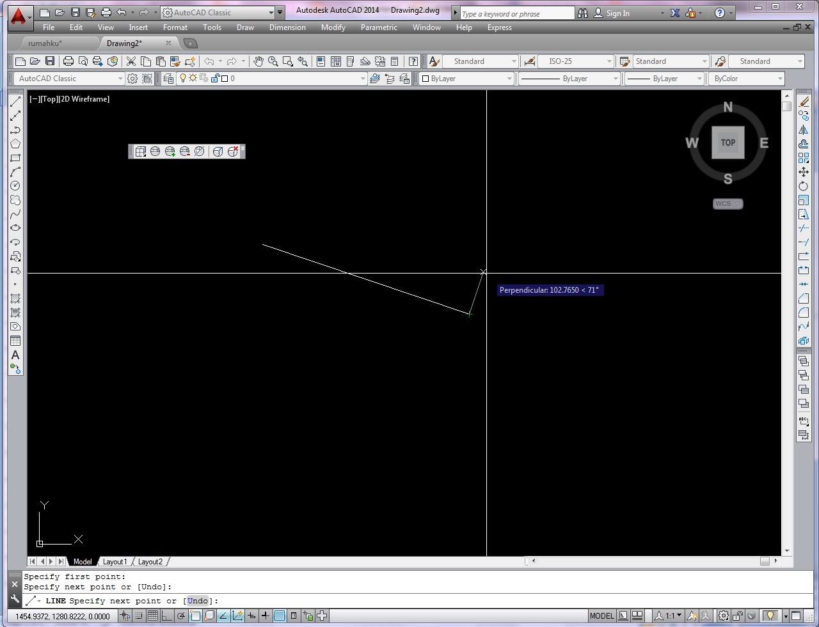Pick the Spline tool
Viewport: 819px width, 627px height.
click(x=15, y=213)
